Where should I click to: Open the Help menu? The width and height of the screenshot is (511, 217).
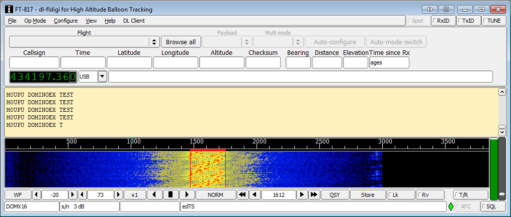pyautogui.click(x=110, y=21)
